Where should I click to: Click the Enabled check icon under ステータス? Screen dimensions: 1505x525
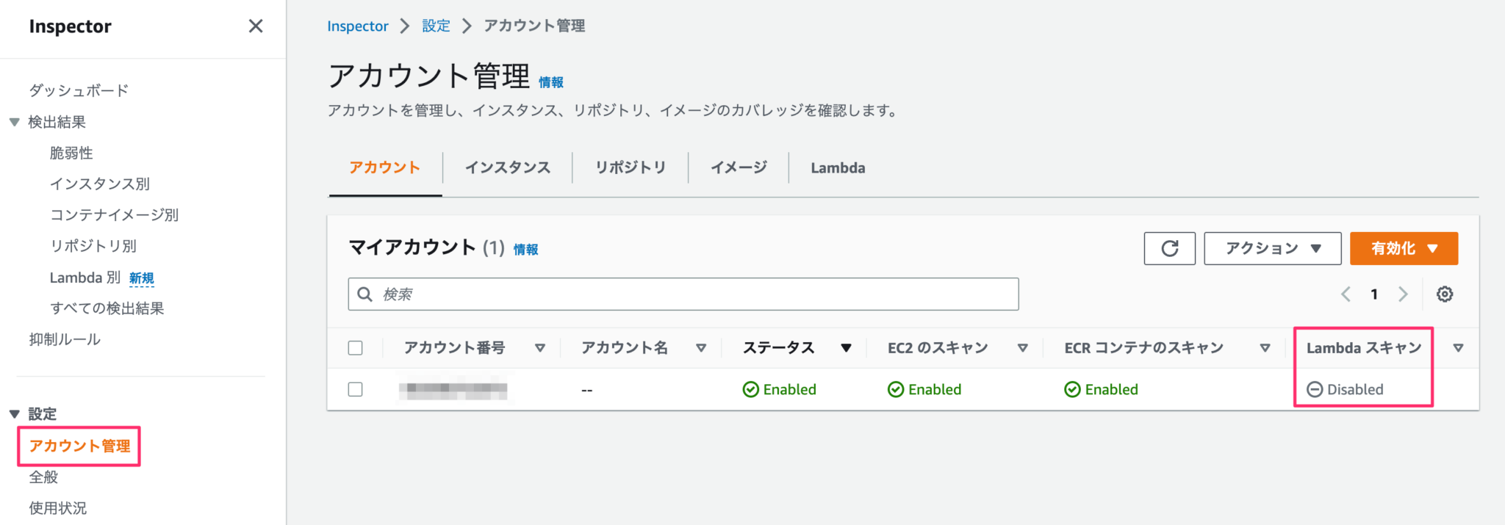[x=750, y=389]
